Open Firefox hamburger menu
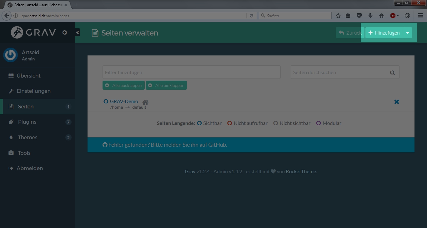 420,16
